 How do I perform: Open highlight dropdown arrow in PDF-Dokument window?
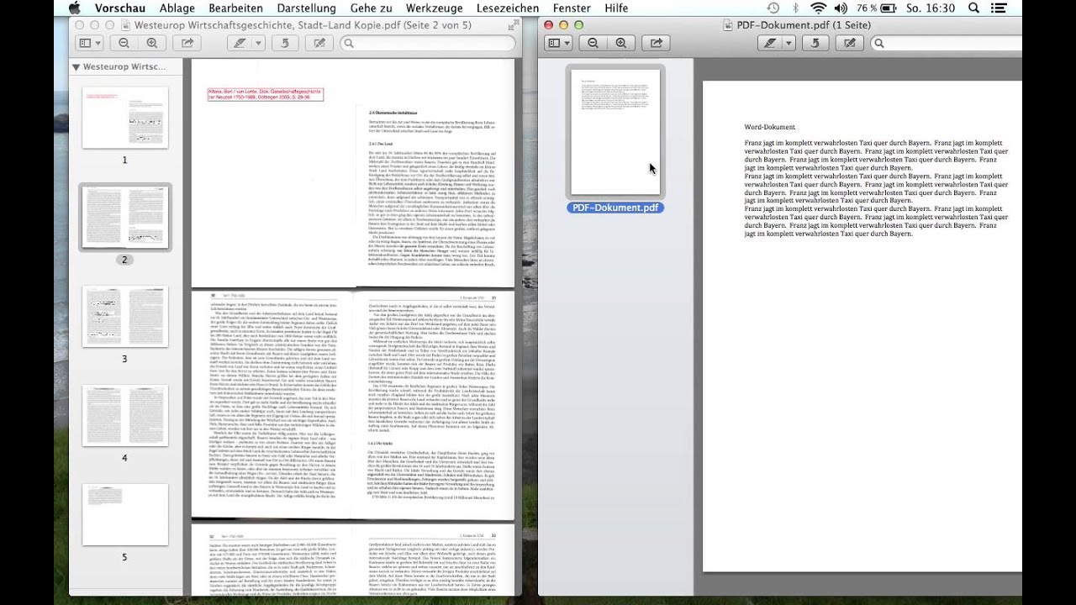[x=789, y=43]
